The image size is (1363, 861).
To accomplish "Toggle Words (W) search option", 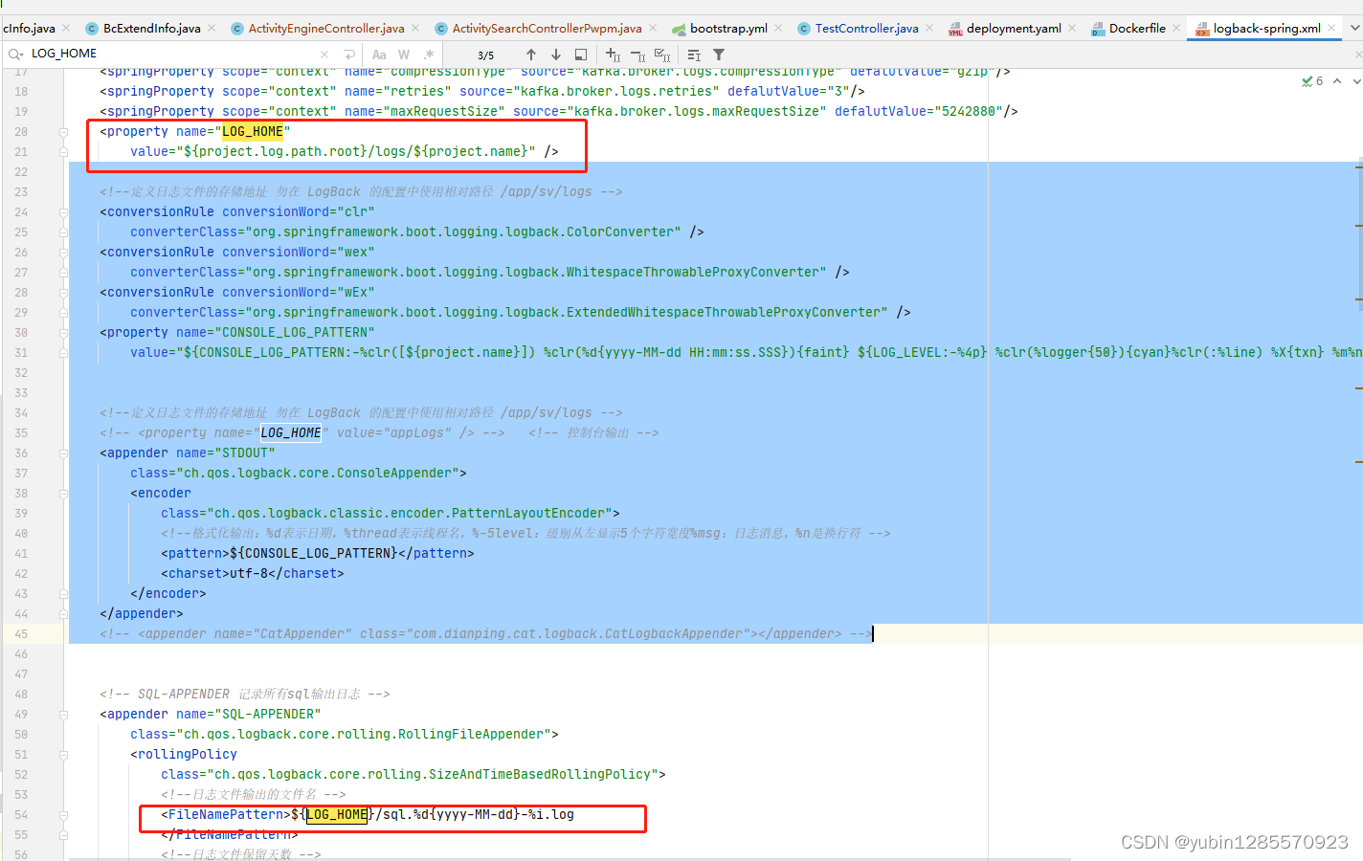I will tap(404, 55).
